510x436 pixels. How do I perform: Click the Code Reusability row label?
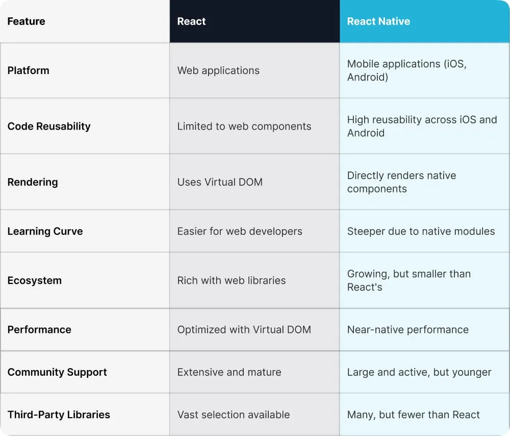coord(49,126)
